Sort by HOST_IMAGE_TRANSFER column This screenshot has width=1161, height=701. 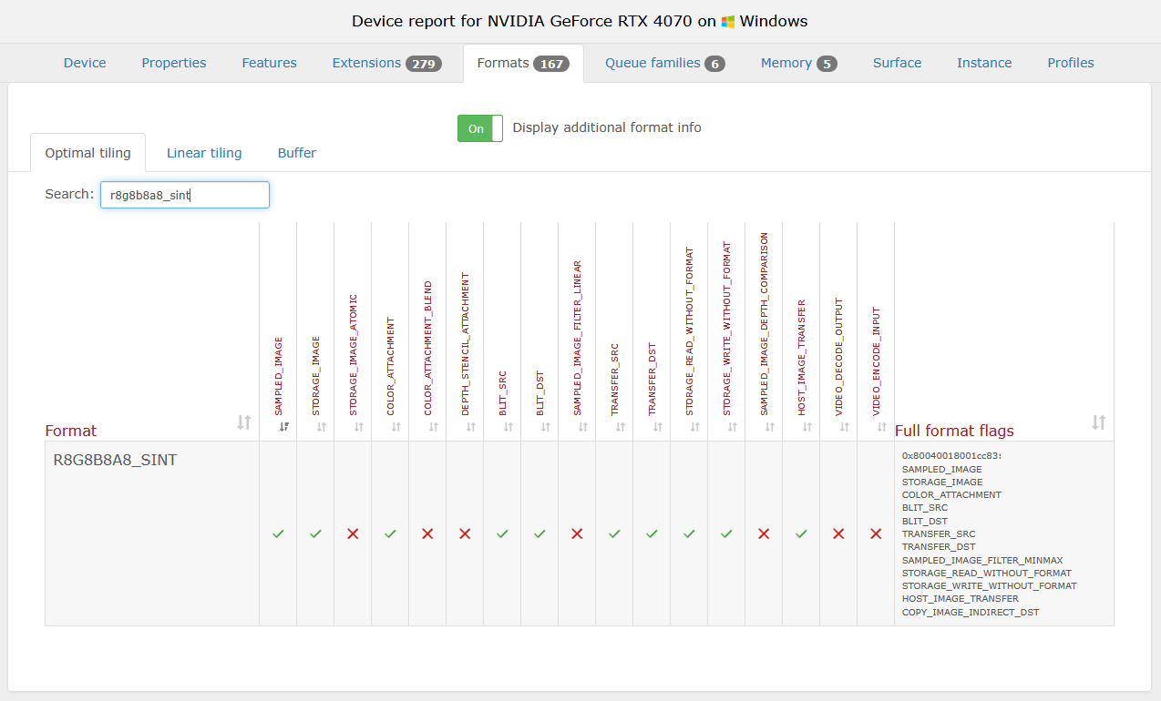807,426
